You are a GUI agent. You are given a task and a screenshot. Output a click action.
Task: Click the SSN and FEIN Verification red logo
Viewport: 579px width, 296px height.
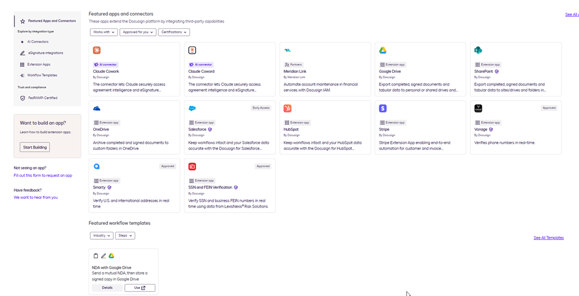192,166
